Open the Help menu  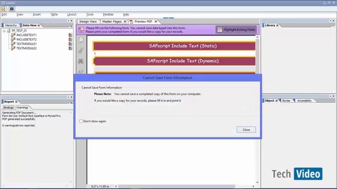(126, 14)
